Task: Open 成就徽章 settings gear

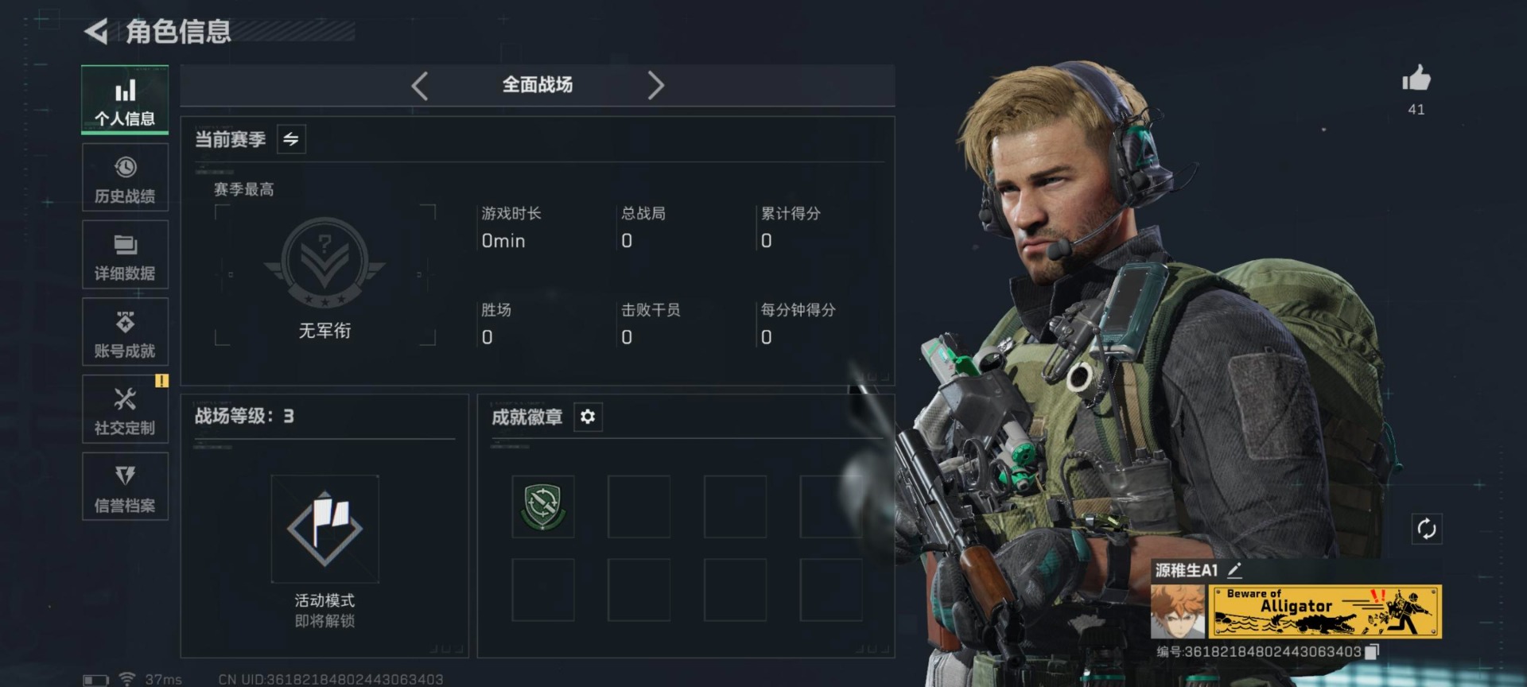Action: pyautogui.click(x=588, y=417)
